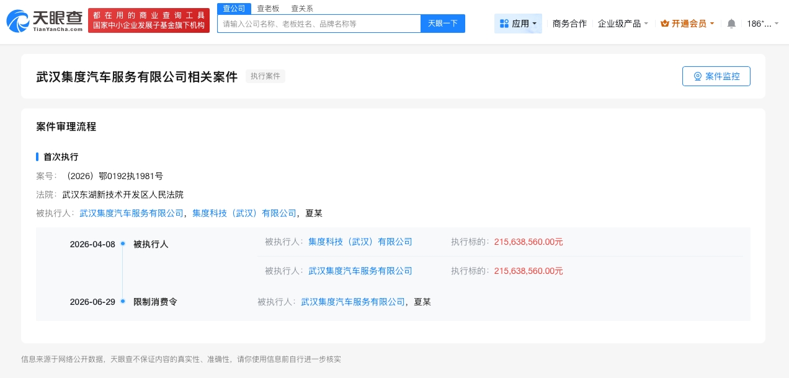Click case number (2026)鄂0192执1981号
789x378 pixels.
(x=113, y=176)
